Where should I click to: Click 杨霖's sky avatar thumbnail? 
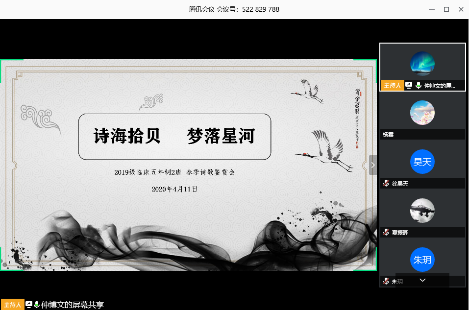coord(422,113)
